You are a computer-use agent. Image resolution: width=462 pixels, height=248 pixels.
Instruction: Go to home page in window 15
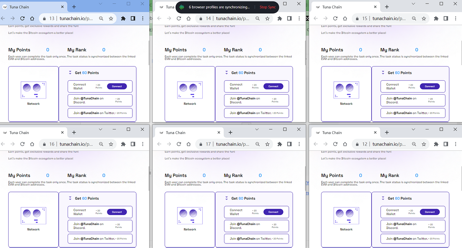click(345, 18)
